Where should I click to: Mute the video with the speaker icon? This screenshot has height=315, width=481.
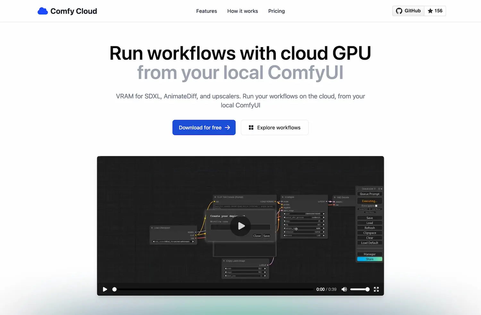coord(344,289)
